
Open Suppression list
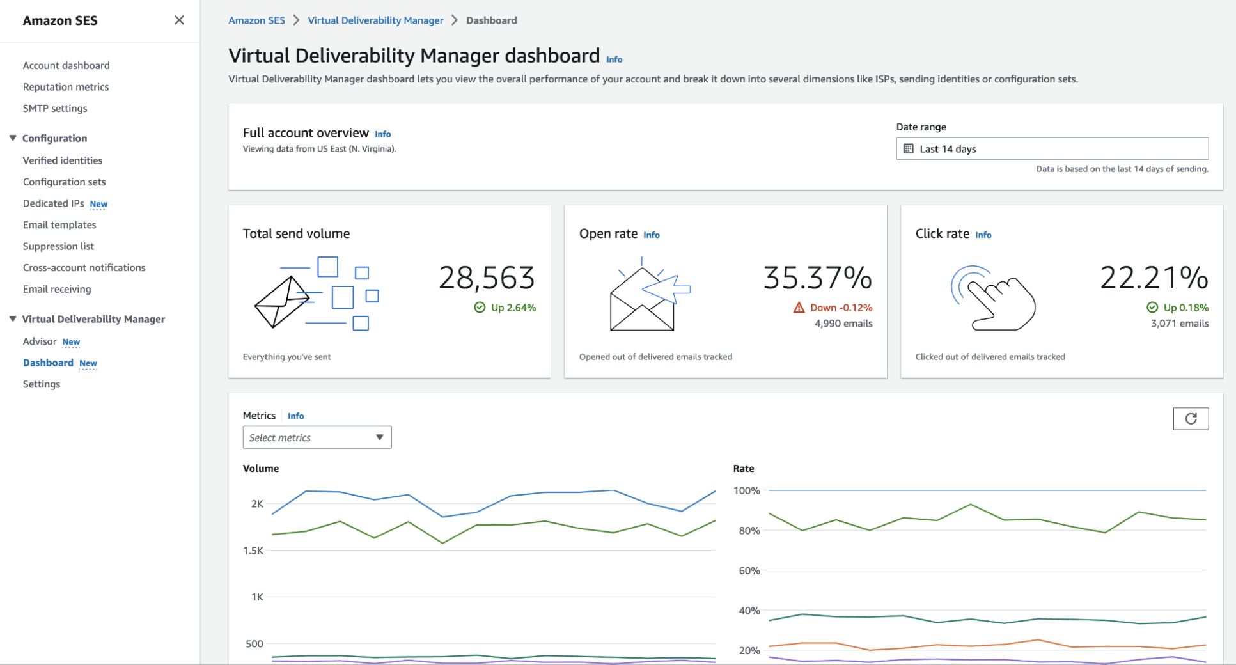click(58, 246)
